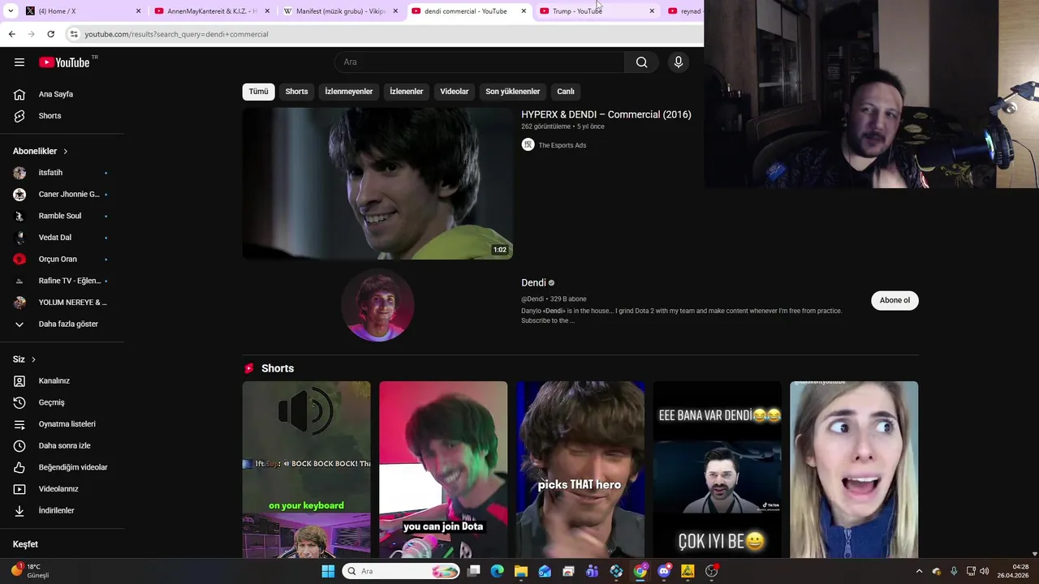Open 'picks THAT hero' Short
Screen dimensions: 1039x584
click(580, 470)
